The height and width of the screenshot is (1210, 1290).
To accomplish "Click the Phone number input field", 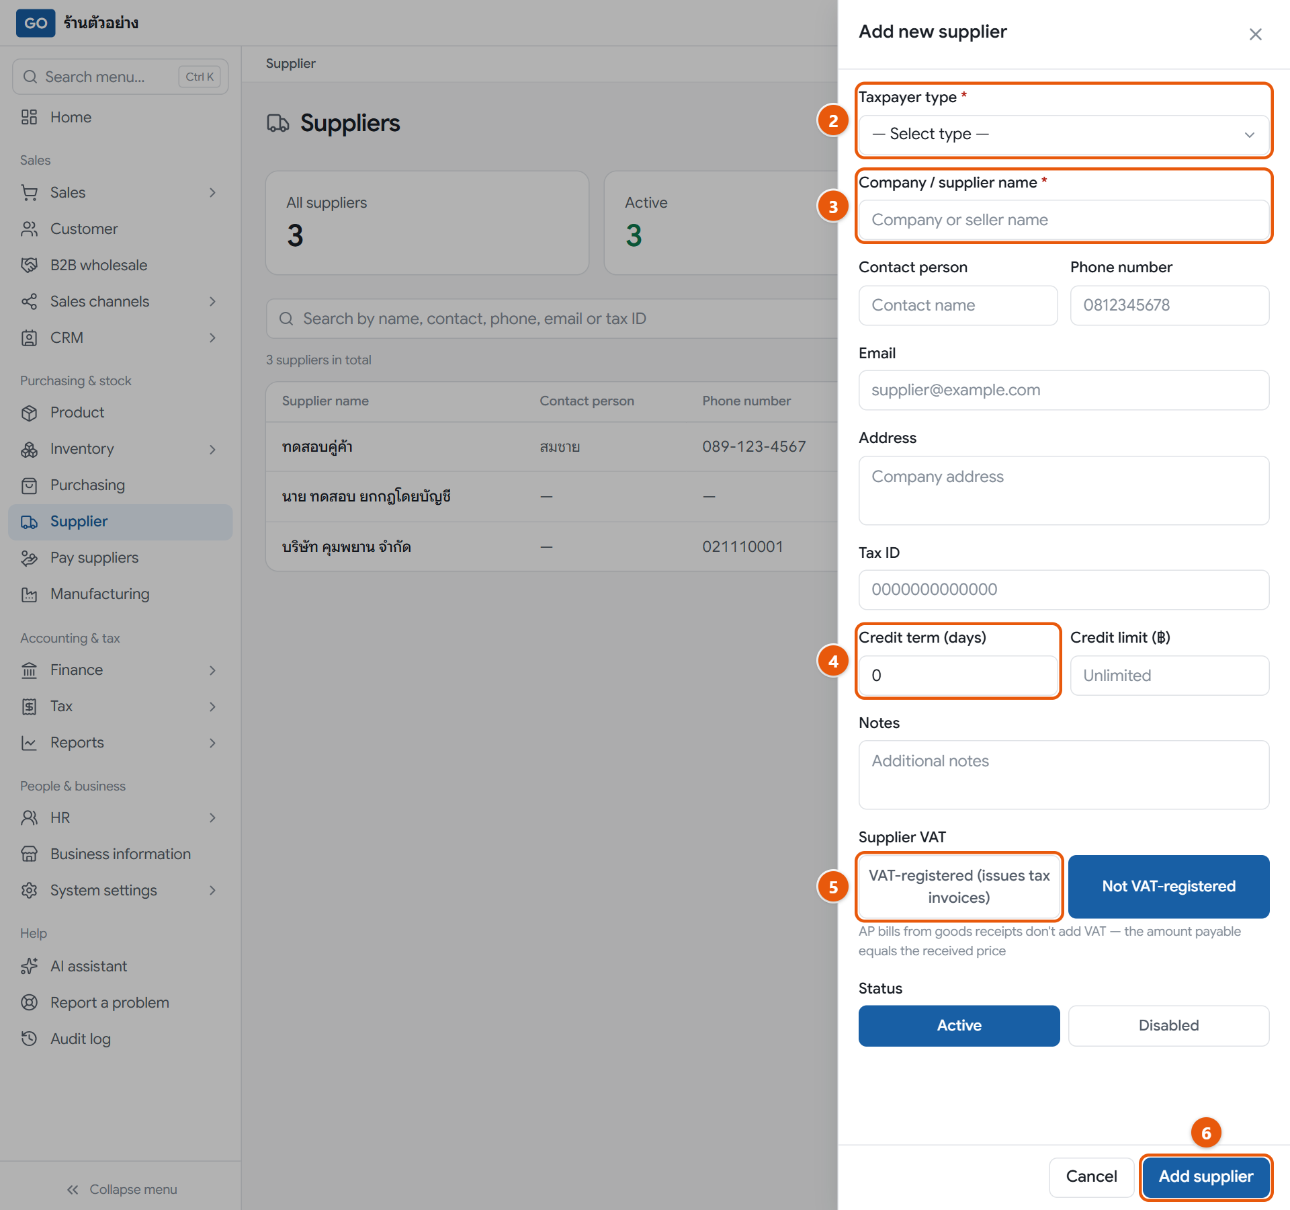I will coord(1170,305).
